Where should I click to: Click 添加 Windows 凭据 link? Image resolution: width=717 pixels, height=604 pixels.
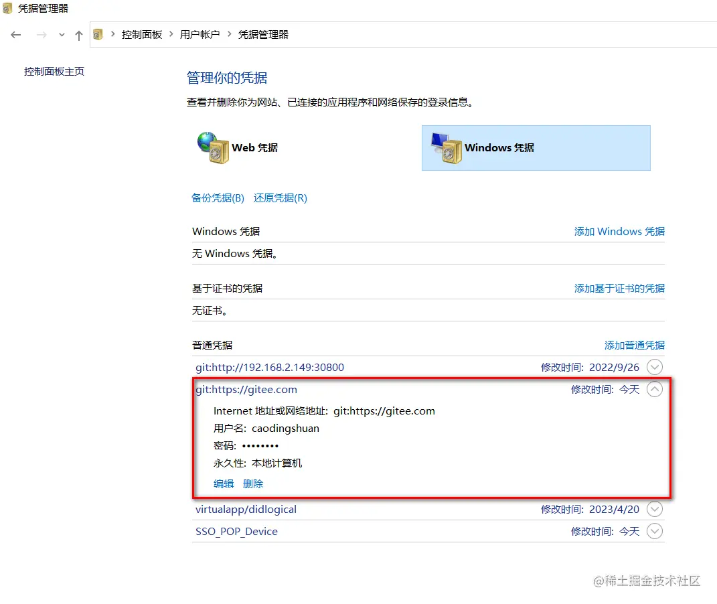(619, 232)
